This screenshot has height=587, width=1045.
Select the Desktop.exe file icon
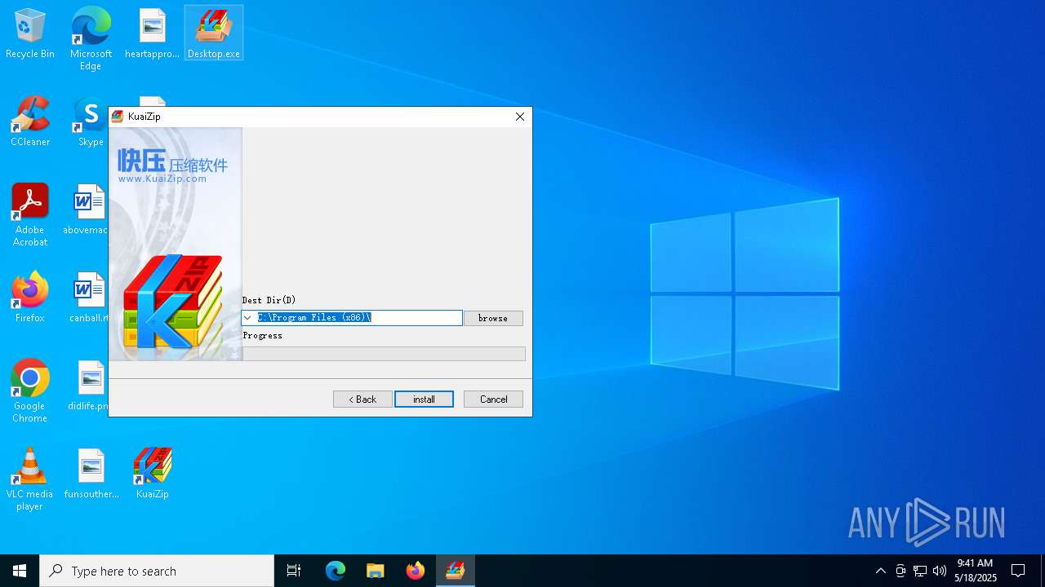coord(214,33)
